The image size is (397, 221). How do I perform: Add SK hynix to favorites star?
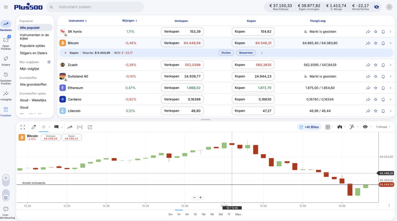click(376, 32)
